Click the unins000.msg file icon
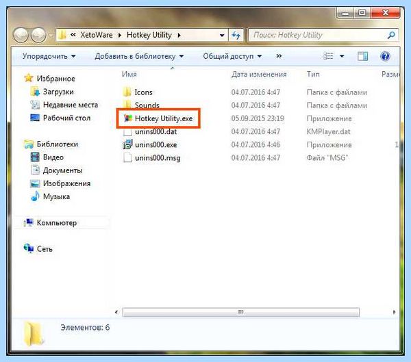The image size is (411, 362). click(x=127, y=157)
